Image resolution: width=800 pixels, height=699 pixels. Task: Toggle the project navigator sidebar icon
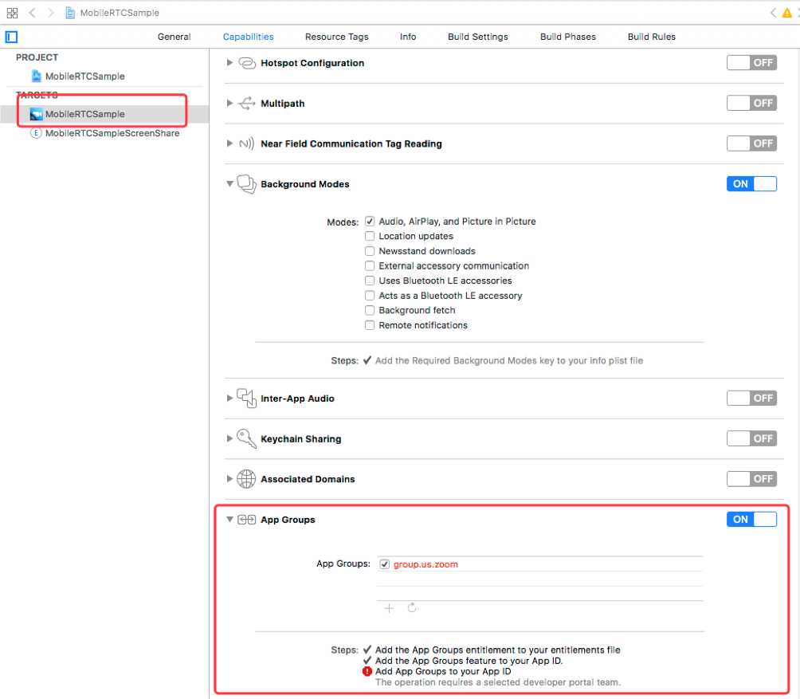tap(11, 37)
